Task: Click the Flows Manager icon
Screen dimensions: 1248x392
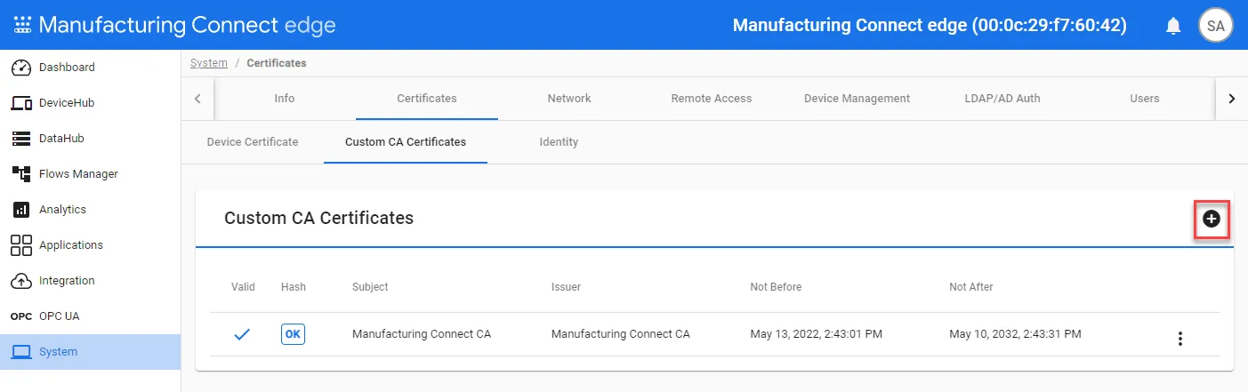Action: (x=21, y=174)
